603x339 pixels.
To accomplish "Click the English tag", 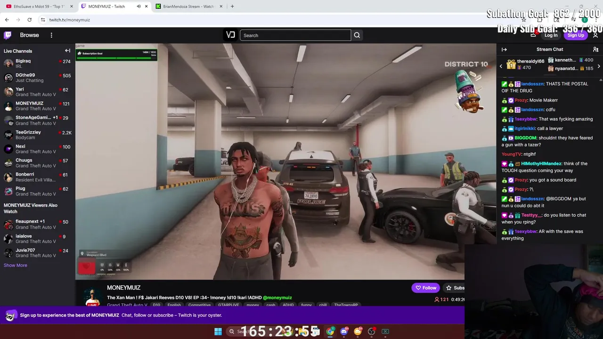I will coord(174,305).
